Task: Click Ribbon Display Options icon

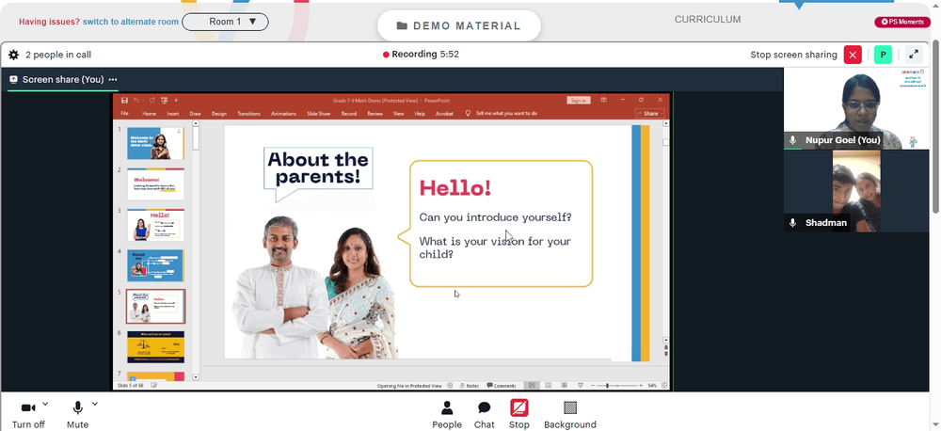Action: pos(604,101)
